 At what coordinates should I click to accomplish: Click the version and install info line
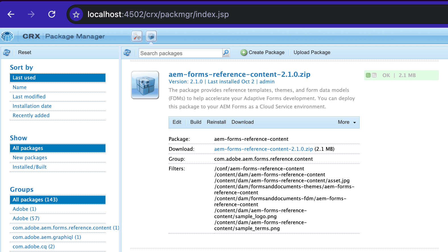click(221, 82)
